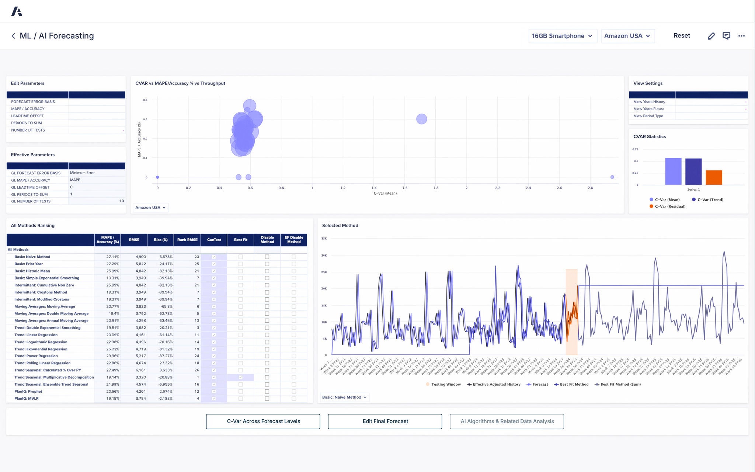Open the Amazon USA dropdown below the bubble chart
The height and width of the screenshot is (472, 755).
pyautogui.click(x=150, y=207)
